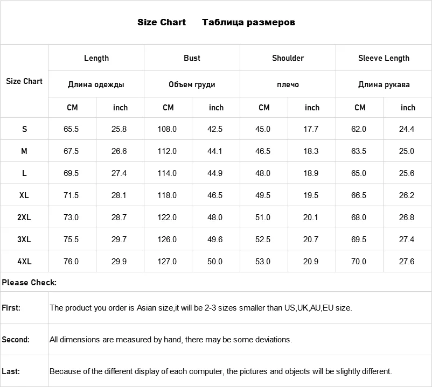Select the Sleeve Length column header

(384, 58)
